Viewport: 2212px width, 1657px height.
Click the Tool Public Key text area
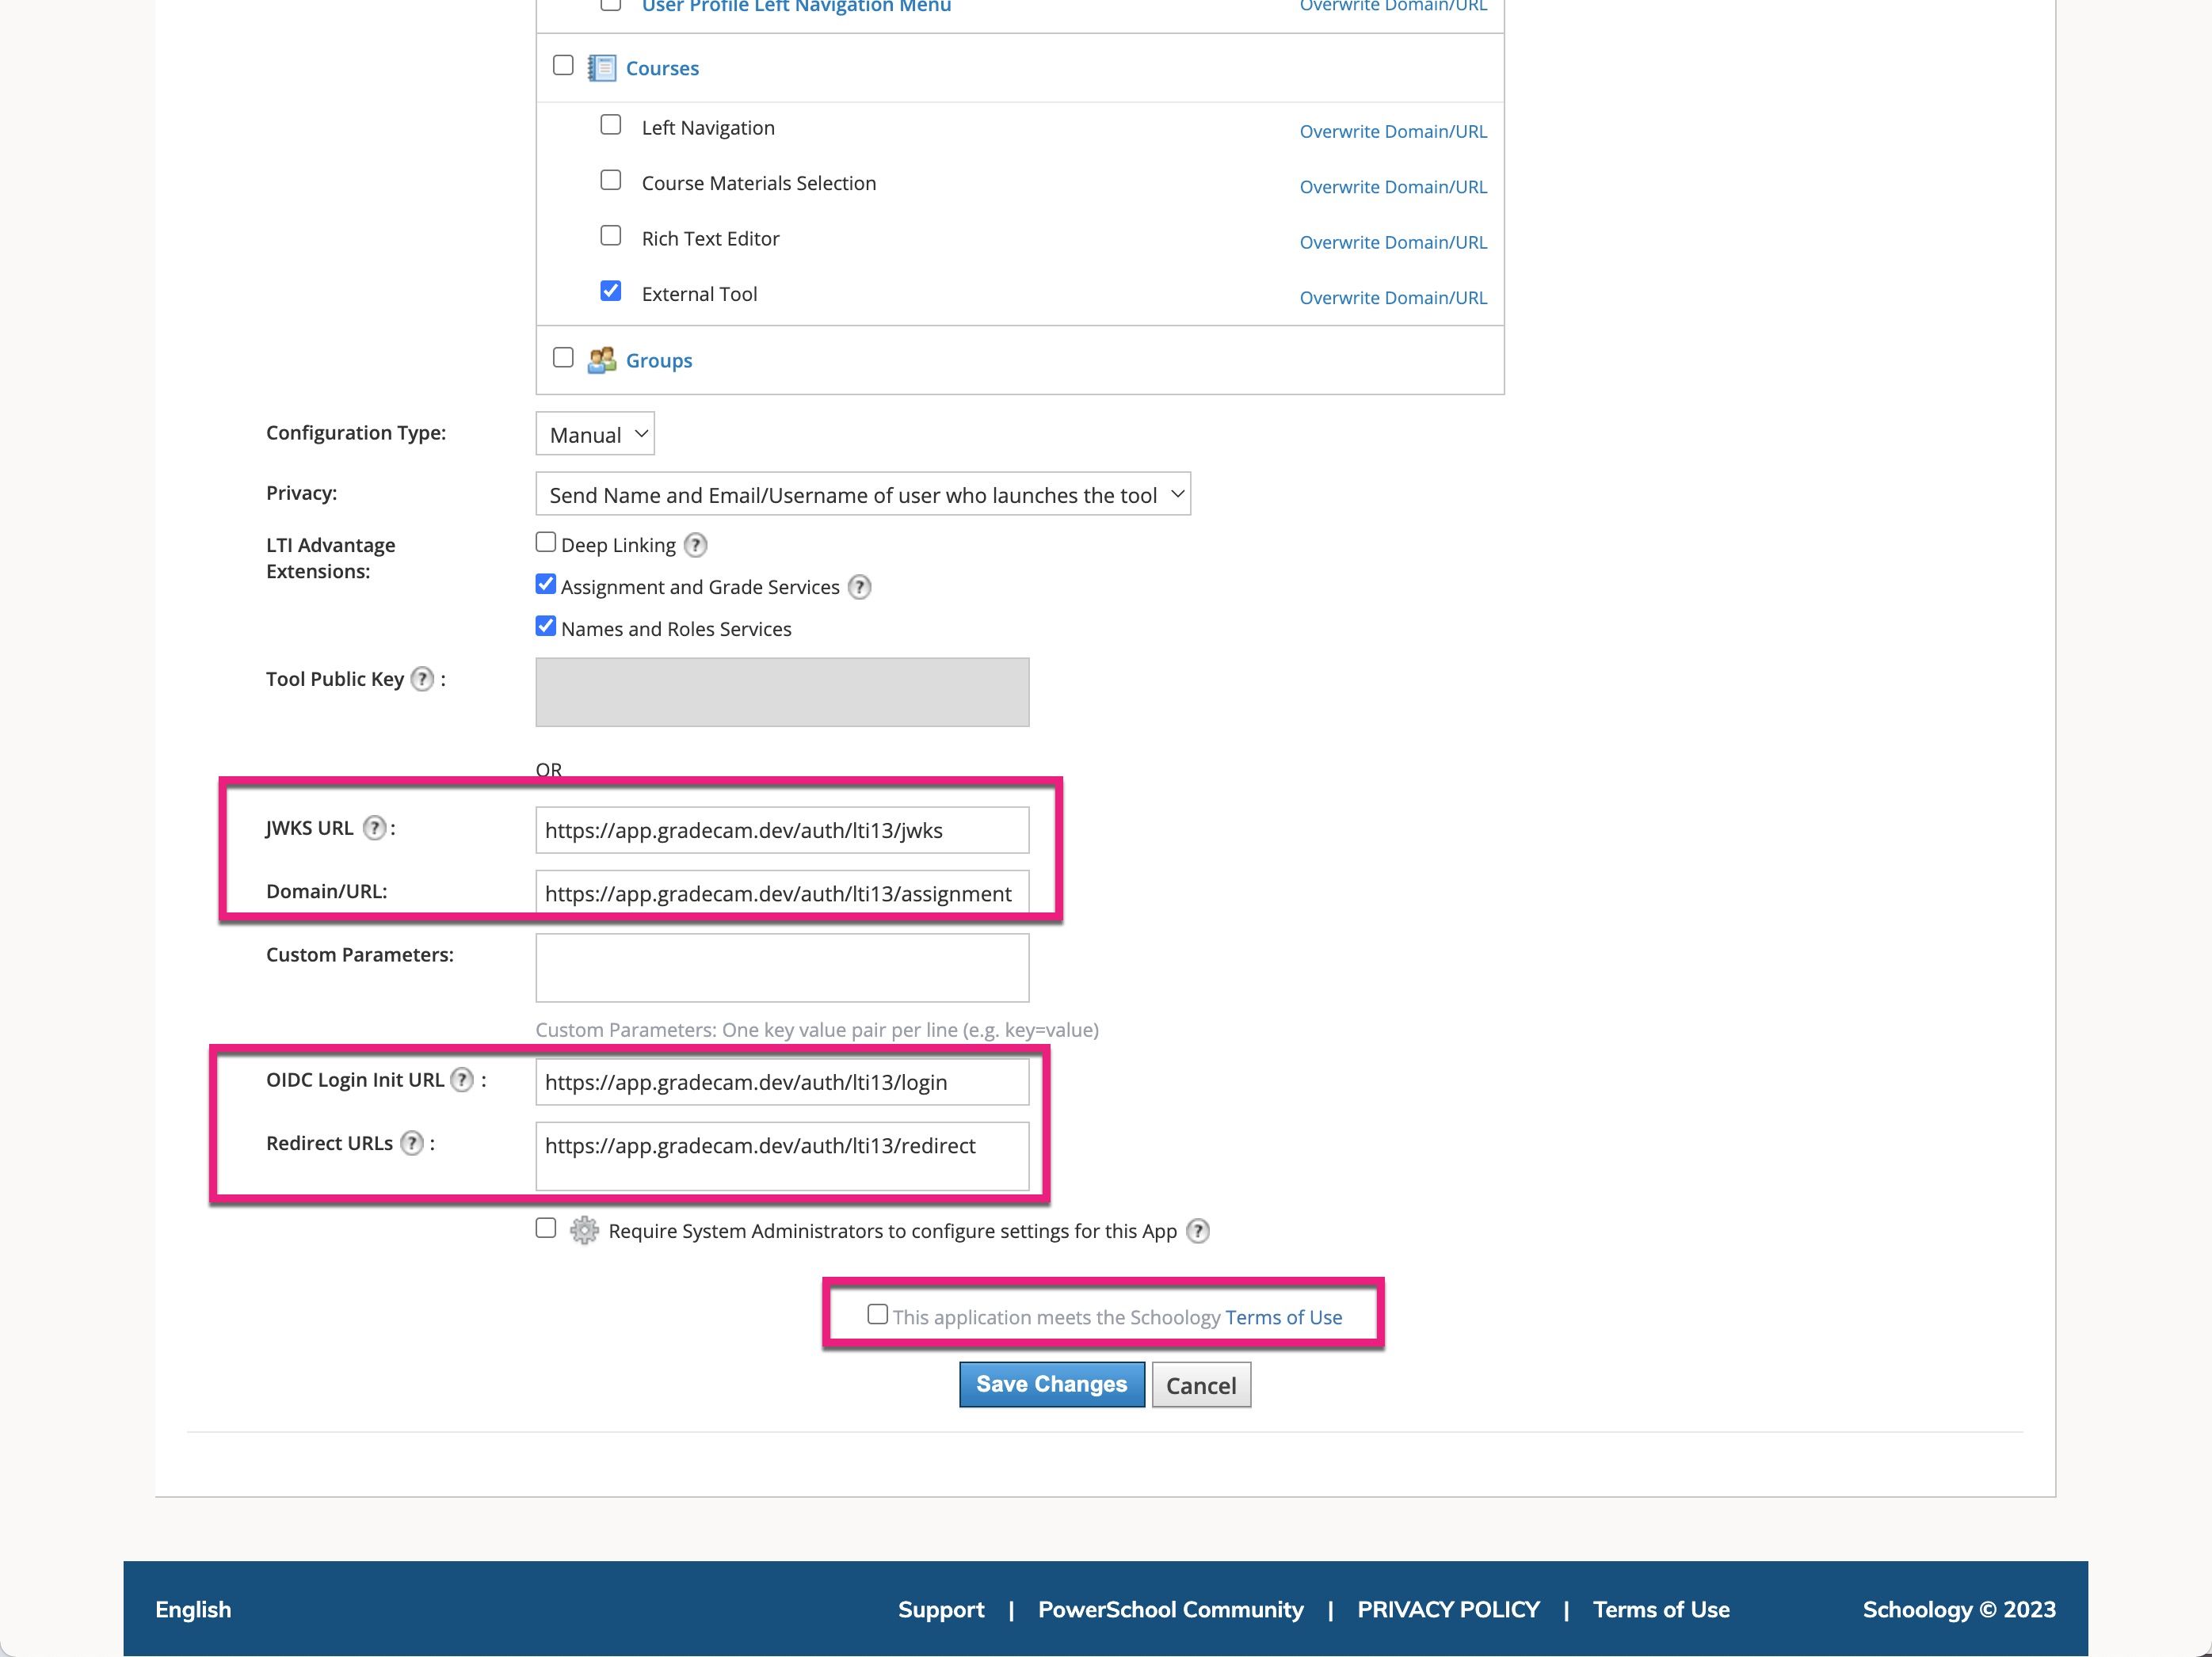(x=782, y=692)
